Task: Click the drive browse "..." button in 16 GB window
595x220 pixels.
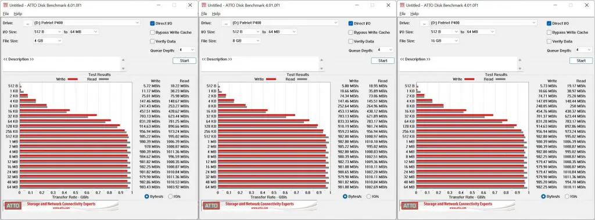Action: (424, 23)
